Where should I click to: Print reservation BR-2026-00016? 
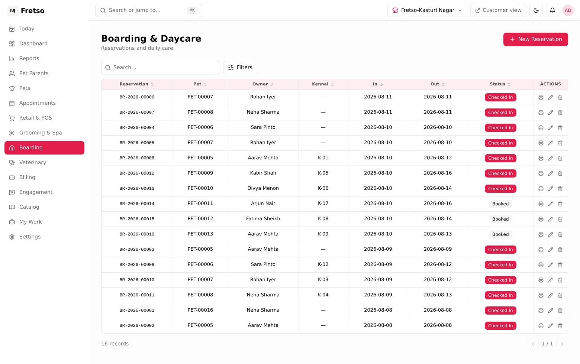click(x=541, y=234)
